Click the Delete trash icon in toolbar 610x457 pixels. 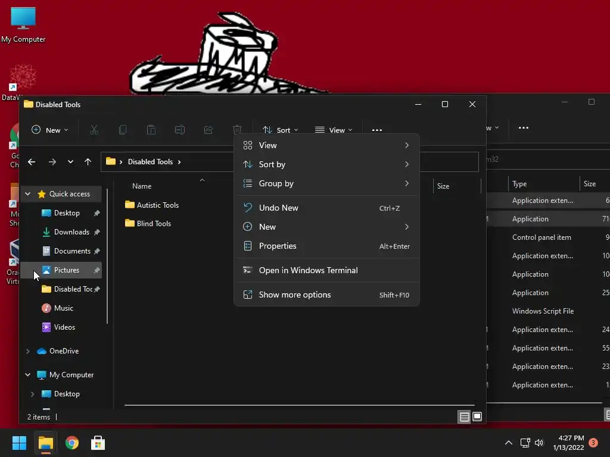tap(237, 130)
